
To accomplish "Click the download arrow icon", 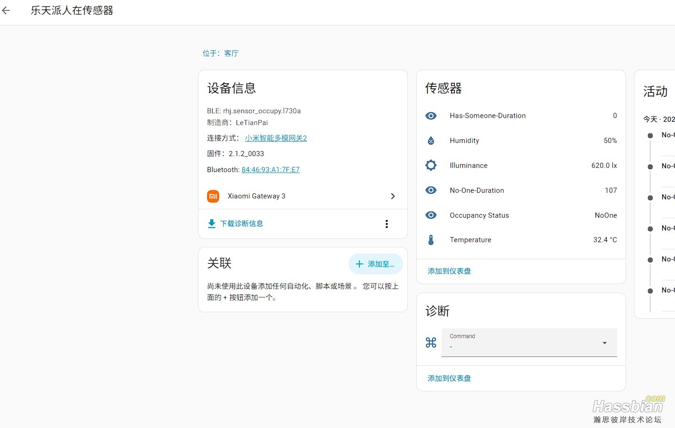I will point(212,223).
